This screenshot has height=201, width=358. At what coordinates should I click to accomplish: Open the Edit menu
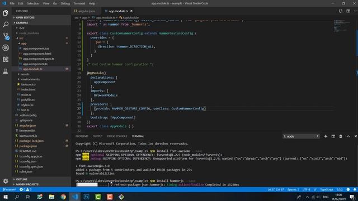[21, 3]
